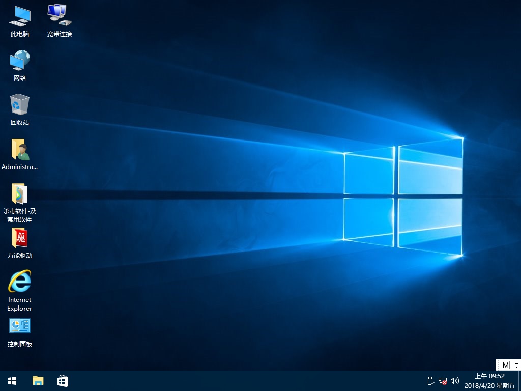Click the input method bar options arrows

(516, 365)
